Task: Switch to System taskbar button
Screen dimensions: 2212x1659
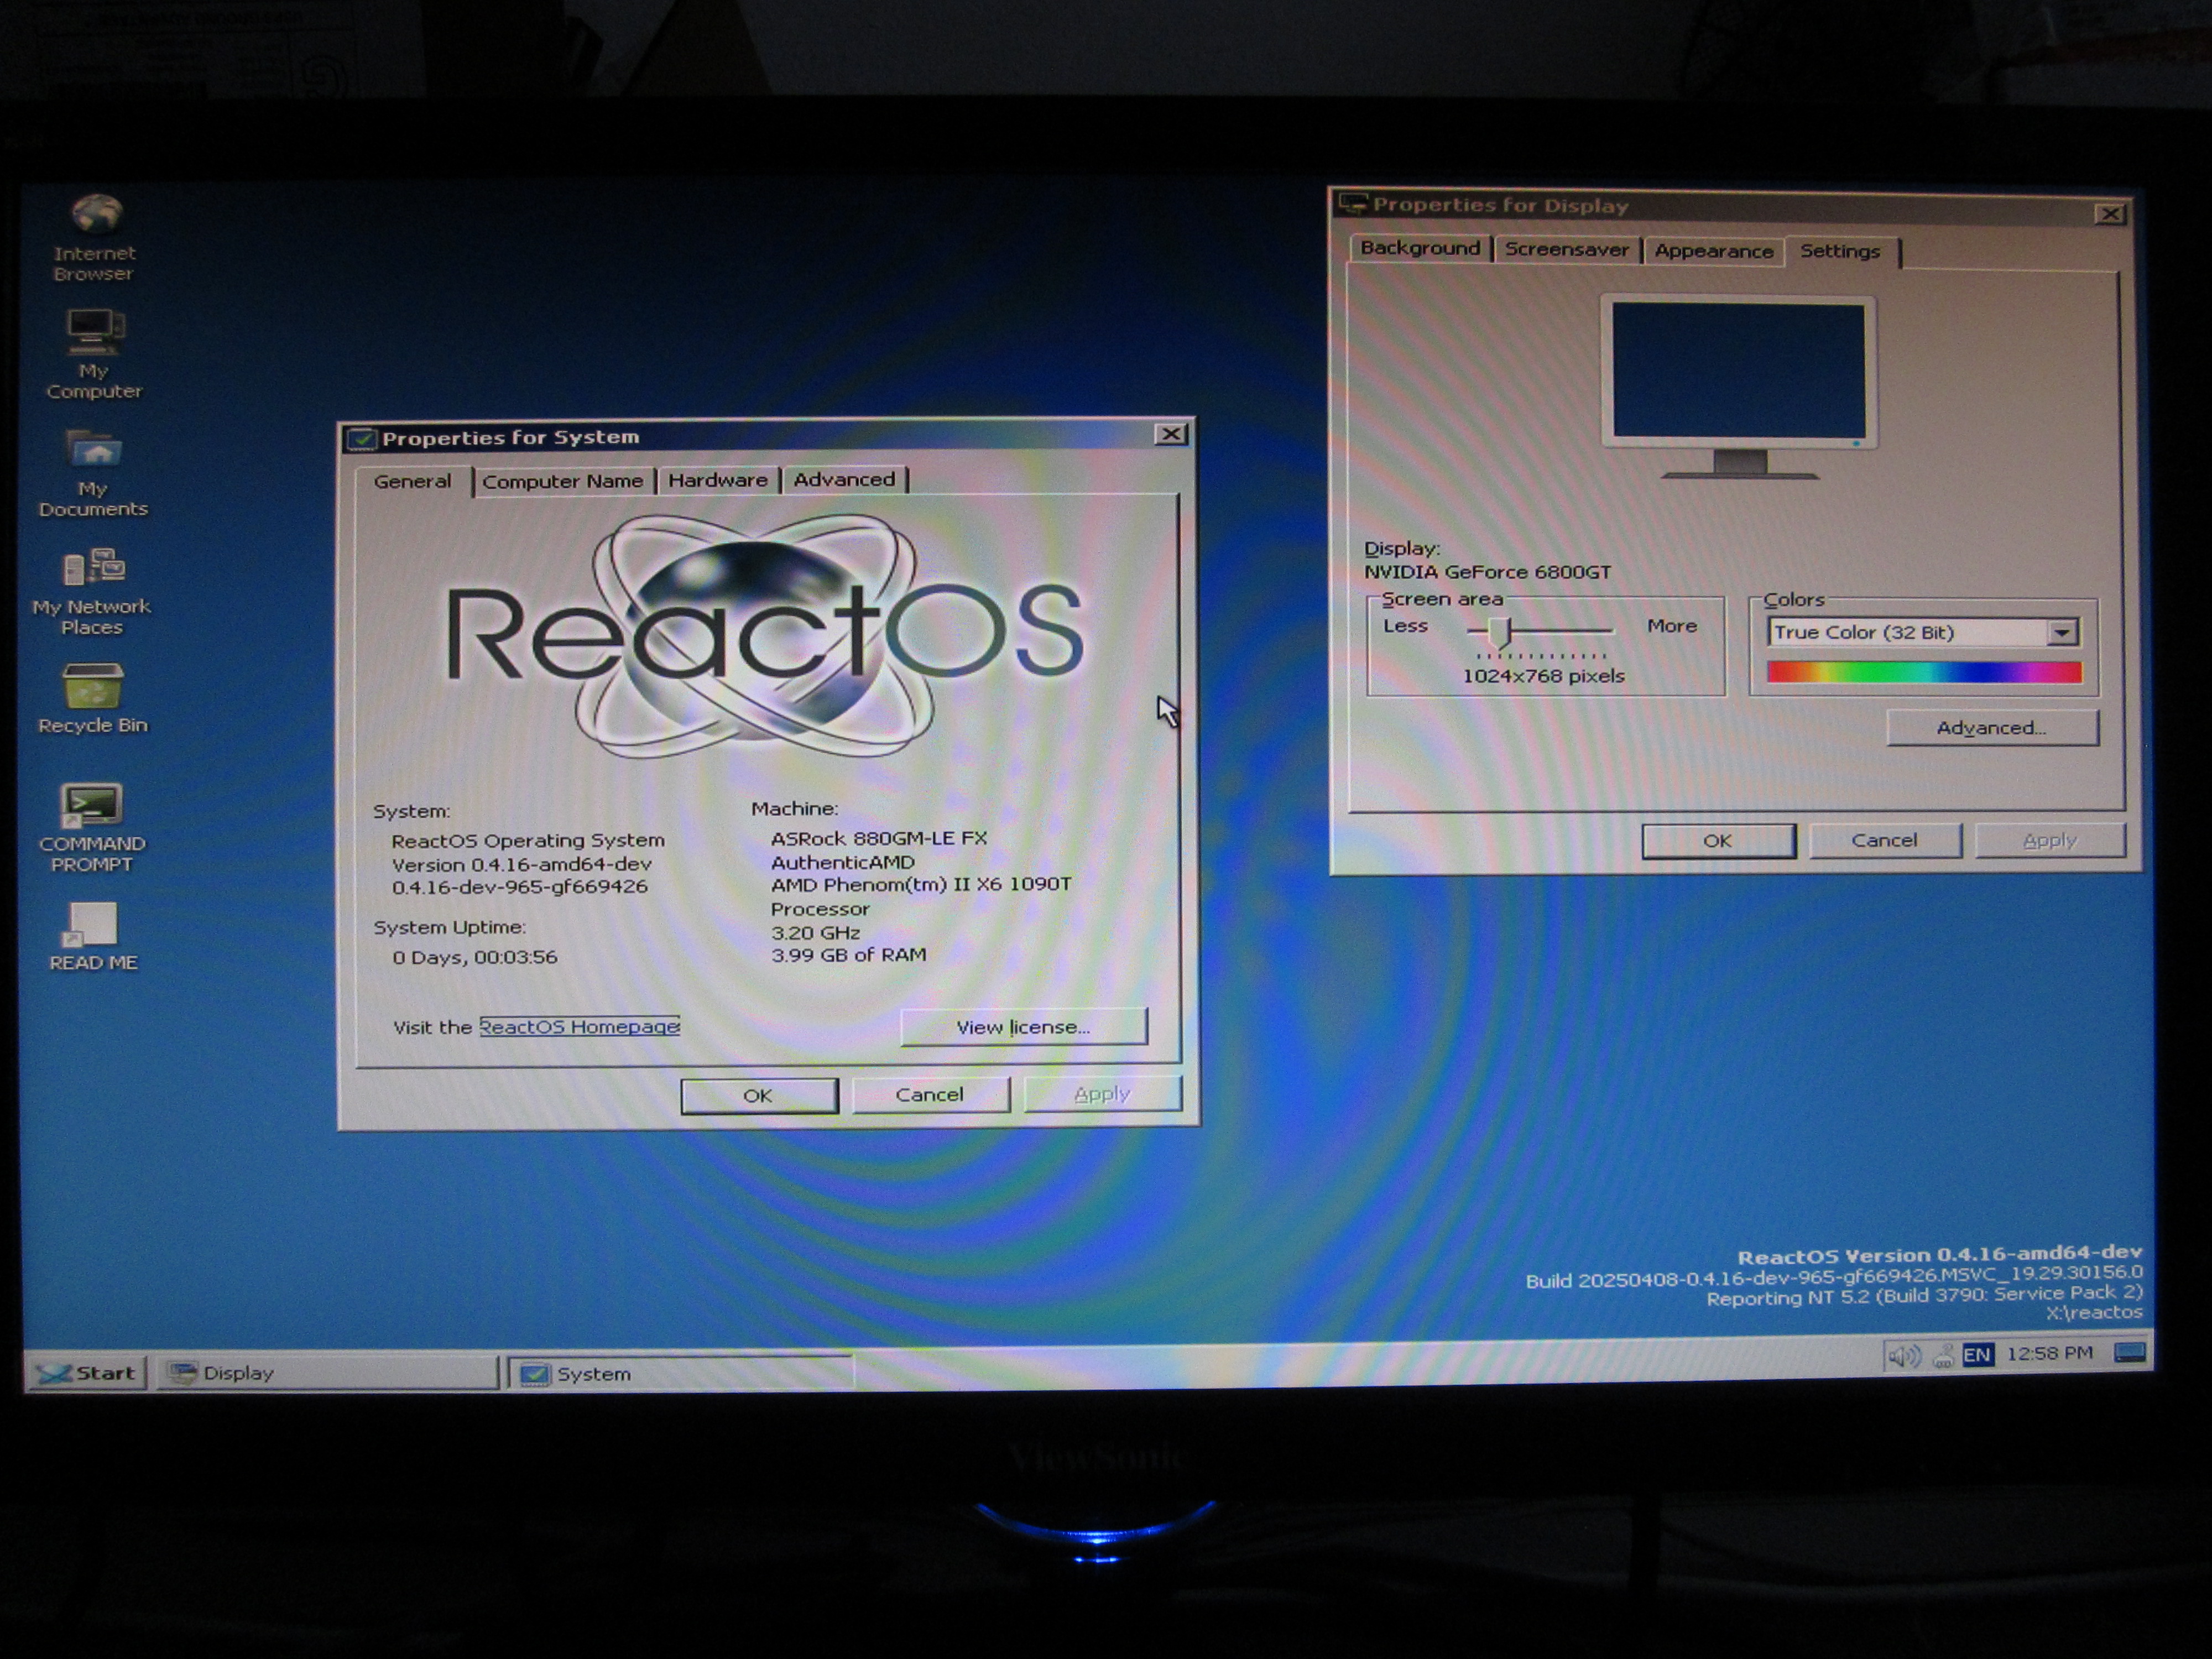Action: 681,1374
